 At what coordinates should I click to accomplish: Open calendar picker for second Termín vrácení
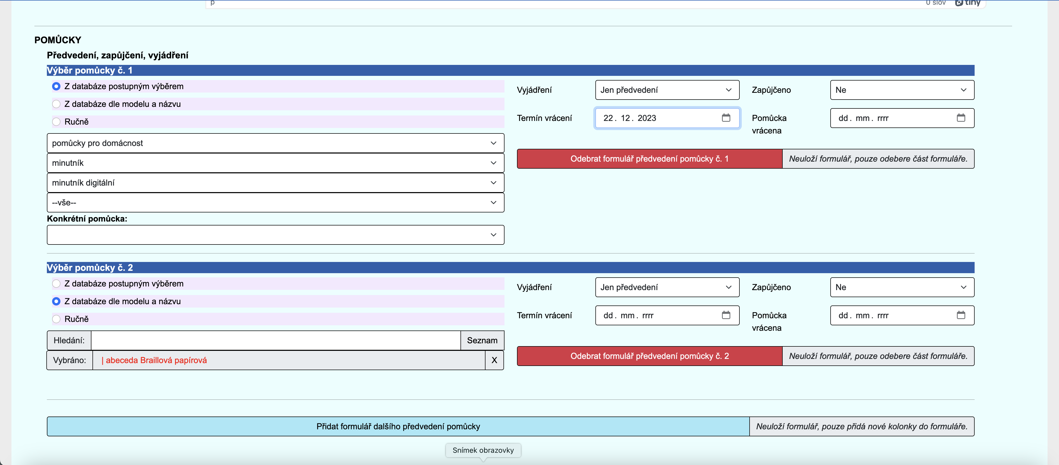point(726,315)
